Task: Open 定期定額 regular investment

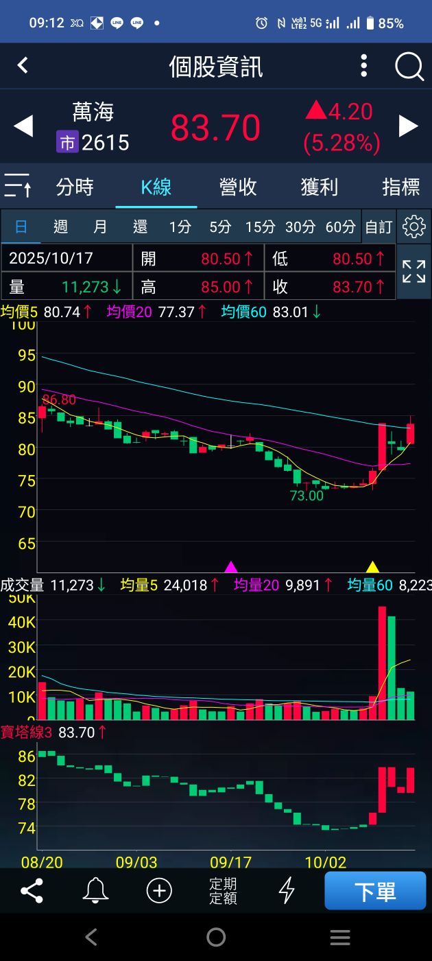Action: pyautogui.click(x=223, y=890)
